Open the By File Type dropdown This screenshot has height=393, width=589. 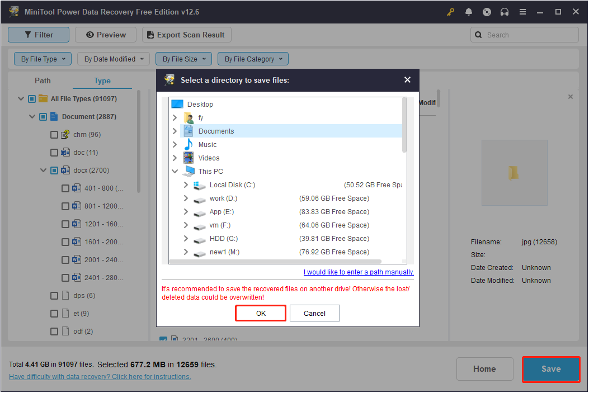point(43,59)
